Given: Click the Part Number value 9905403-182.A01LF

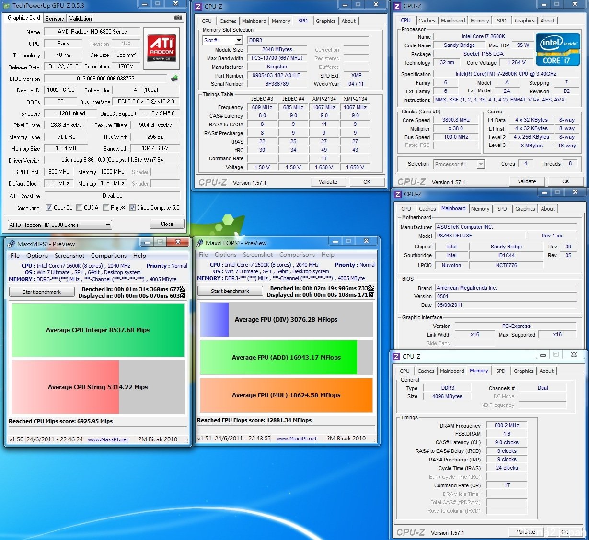Looking at the screenshot, I should point(276,76).
